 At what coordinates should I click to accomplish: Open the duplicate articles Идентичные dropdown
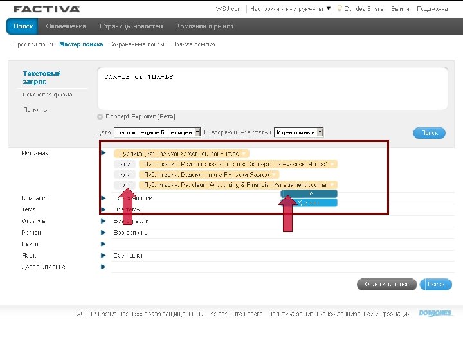pos(298,132)
